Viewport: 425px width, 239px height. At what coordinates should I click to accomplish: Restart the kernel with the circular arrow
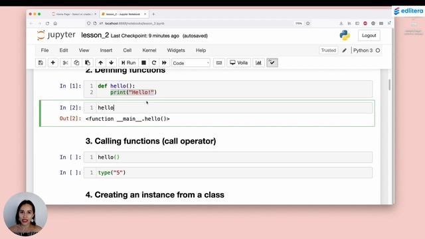[154, 63]
